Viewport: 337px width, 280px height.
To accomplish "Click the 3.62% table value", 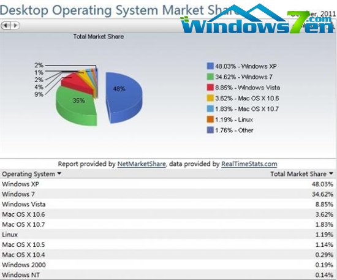I will click(x=324, y=214).
